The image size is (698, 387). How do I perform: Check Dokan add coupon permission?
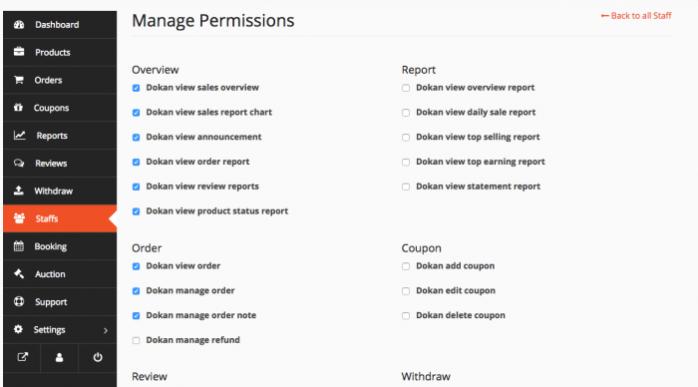point(406,266)
